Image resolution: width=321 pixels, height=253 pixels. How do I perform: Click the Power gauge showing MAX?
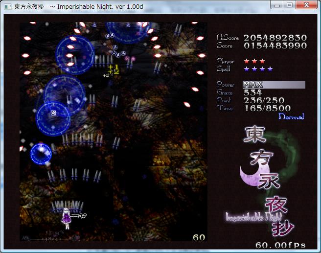pyautogui.click(x=274, y=85)
